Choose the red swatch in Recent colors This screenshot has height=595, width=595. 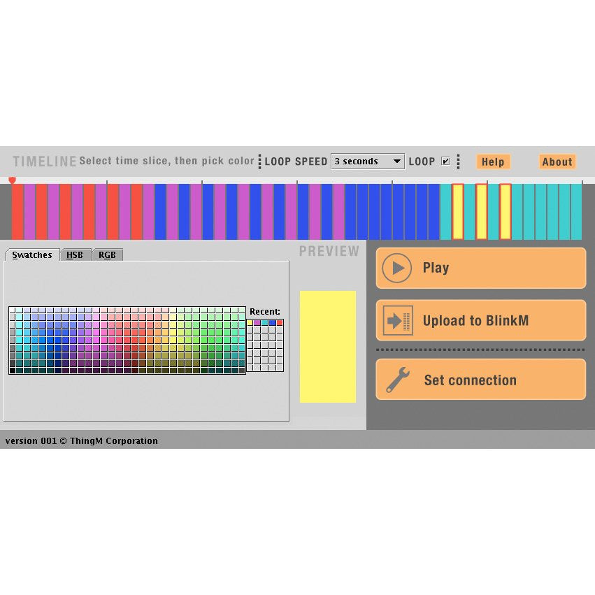pyautogui.click(x=280, y=323)
